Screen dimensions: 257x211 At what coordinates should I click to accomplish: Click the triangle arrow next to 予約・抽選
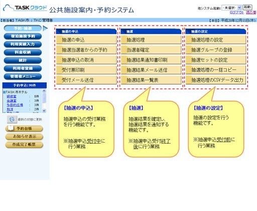click(45, 28)
